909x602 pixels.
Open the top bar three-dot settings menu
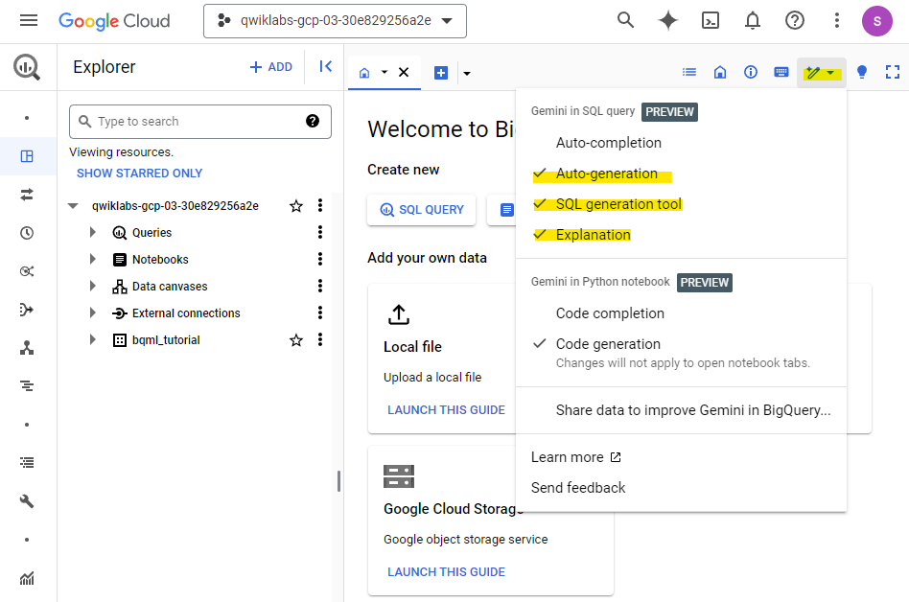tap(836, 21)
